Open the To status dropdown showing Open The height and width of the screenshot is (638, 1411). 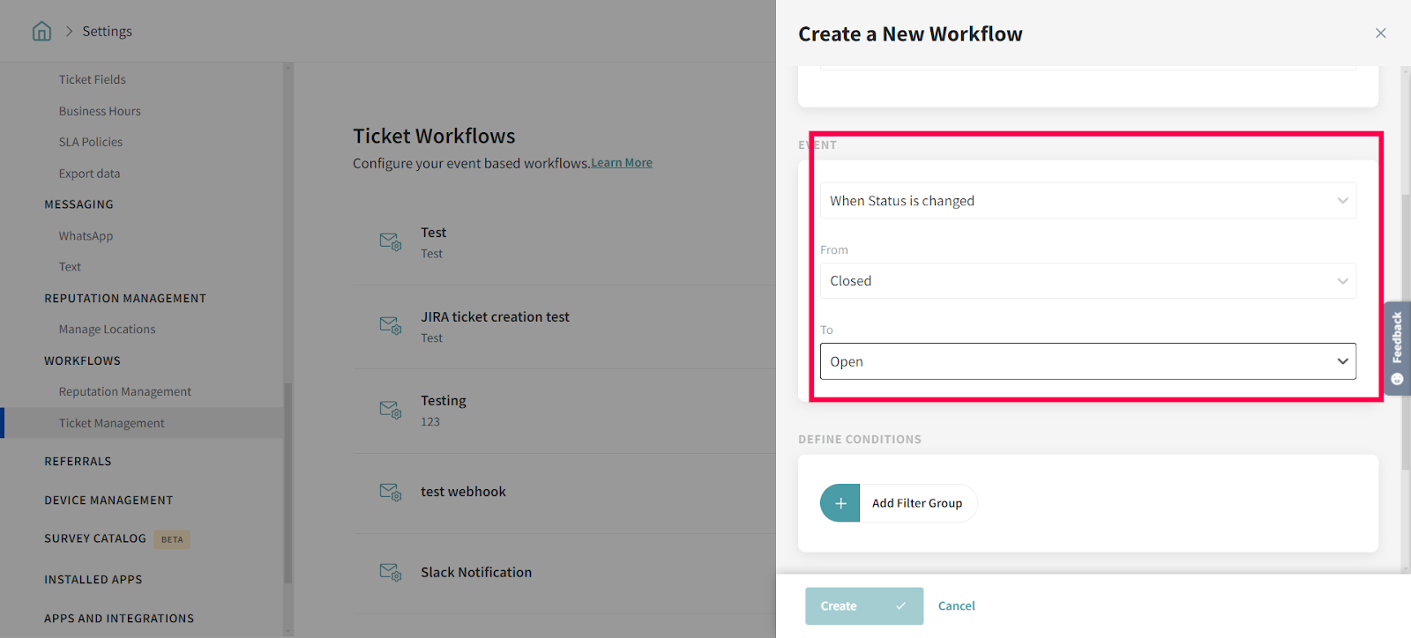[1087, 361]
